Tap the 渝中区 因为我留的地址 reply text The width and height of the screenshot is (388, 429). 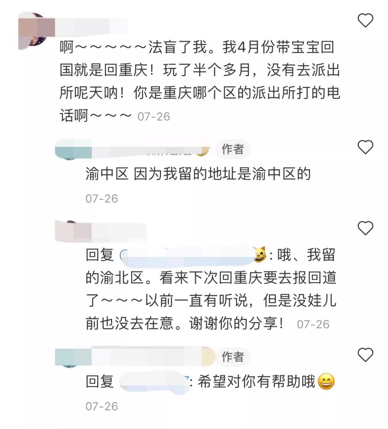(198, 174)
